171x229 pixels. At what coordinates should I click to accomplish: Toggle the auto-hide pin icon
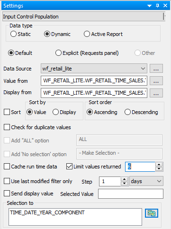pos(157,6)
